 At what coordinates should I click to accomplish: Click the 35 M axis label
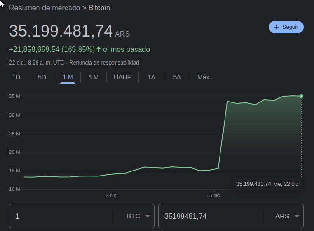click(14, 97)
